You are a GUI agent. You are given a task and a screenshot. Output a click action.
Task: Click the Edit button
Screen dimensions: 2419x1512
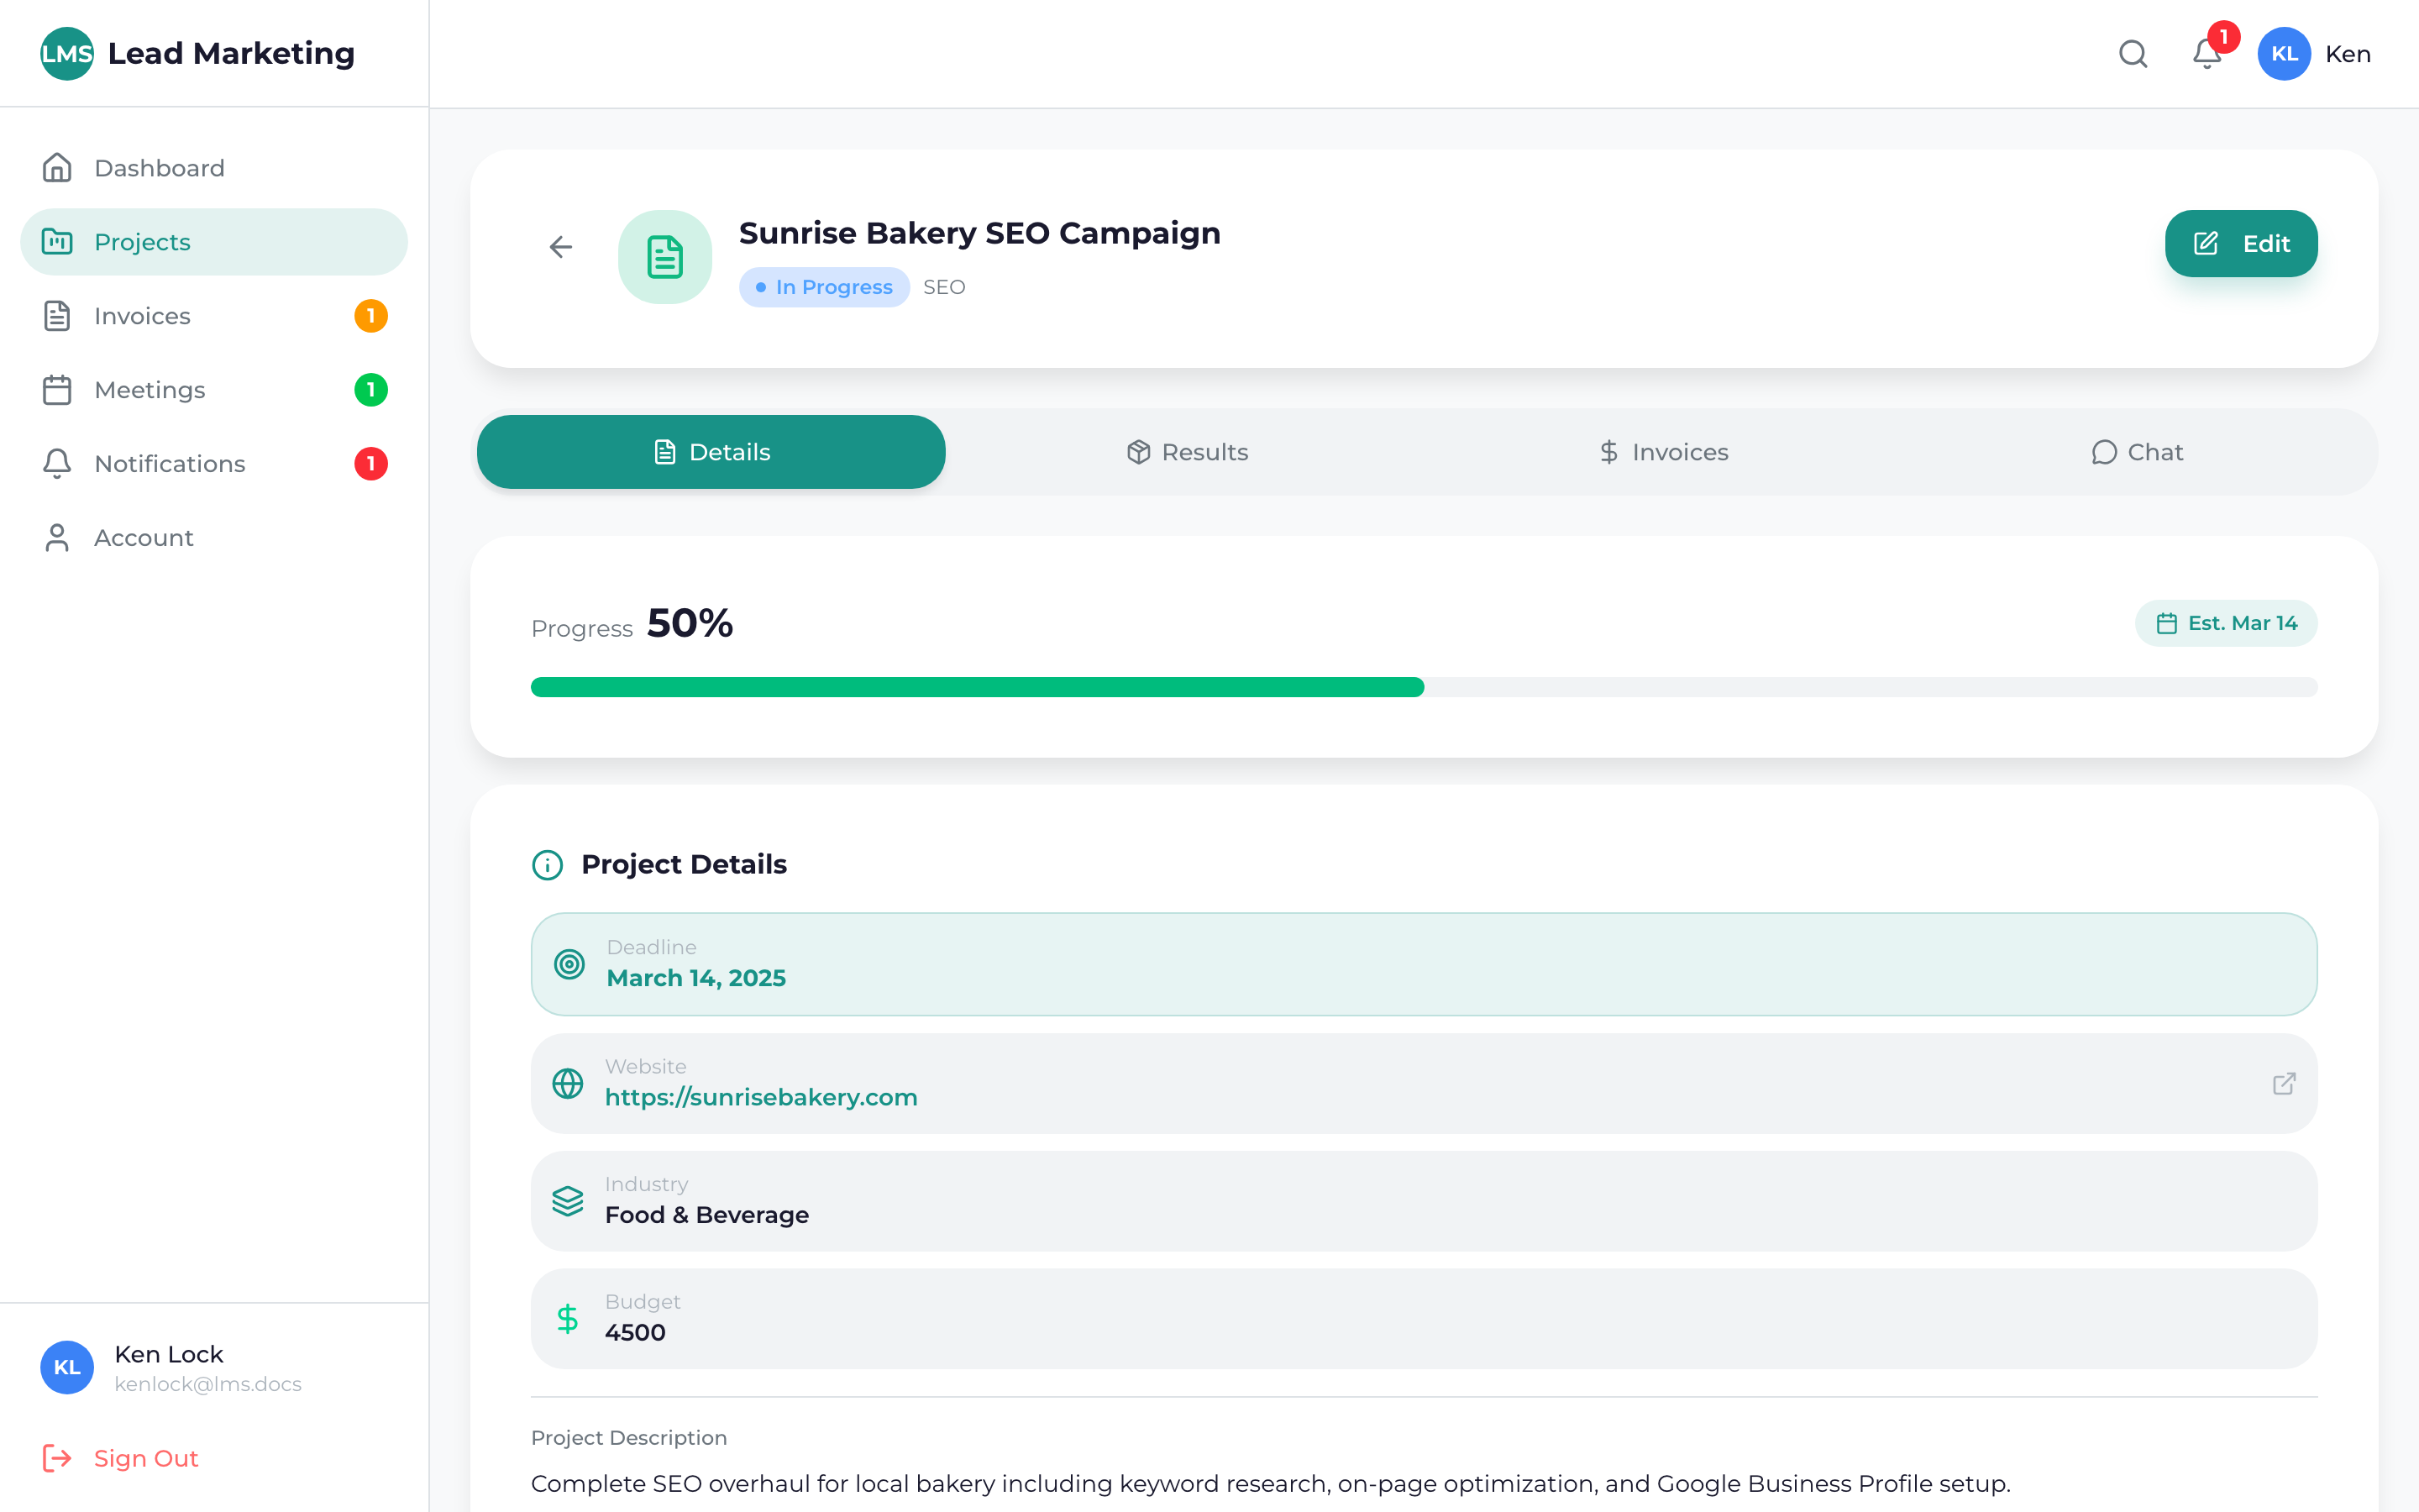pyautogui.click(x=2242, y=243)
